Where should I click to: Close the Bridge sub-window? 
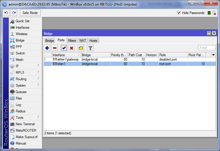(214, 33)
